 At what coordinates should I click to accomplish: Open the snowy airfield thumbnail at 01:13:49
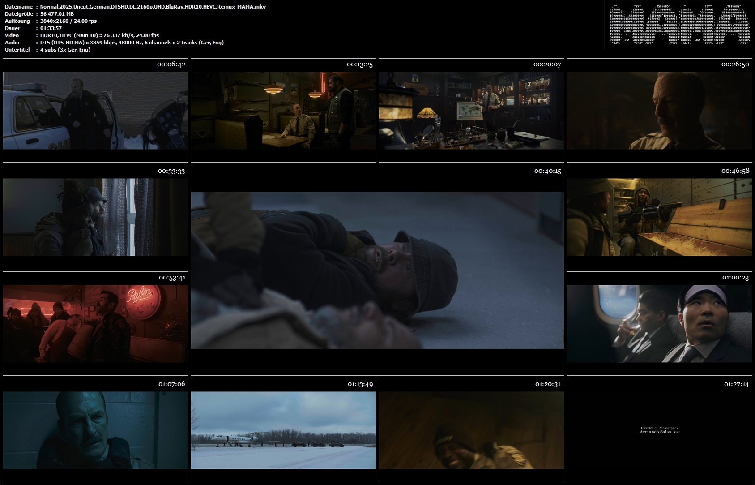[x=283, y=430]
